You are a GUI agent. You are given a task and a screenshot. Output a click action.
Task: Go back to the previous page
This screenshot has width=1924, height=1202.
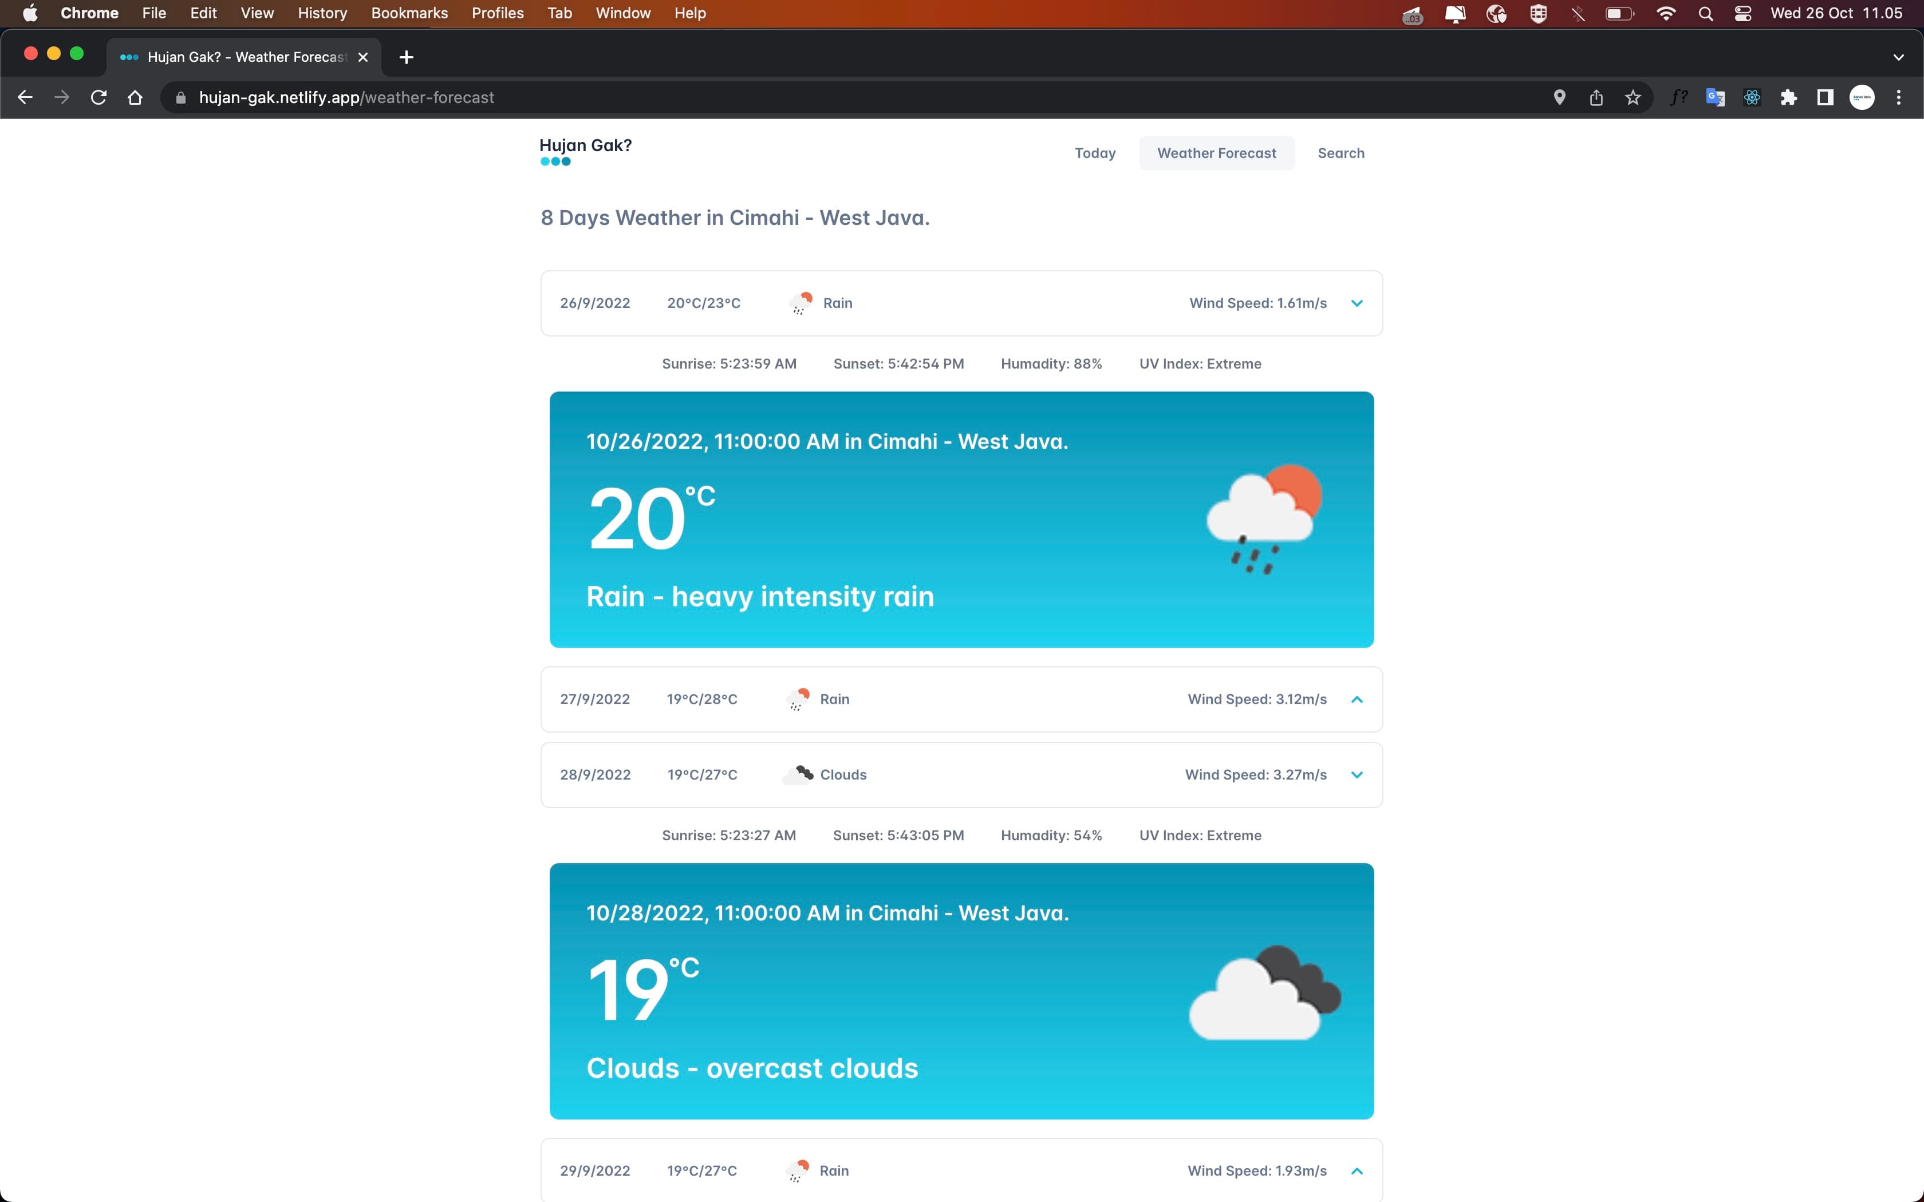click(25, 97)
